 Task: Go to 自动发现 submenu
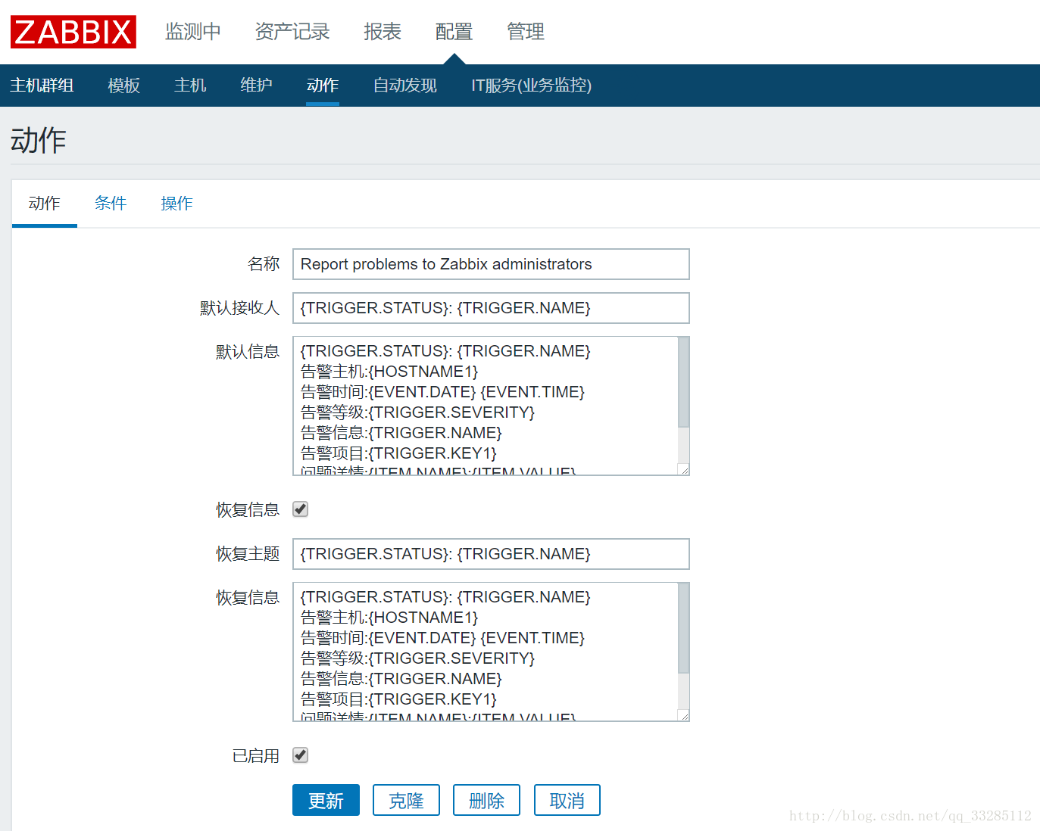405,86
